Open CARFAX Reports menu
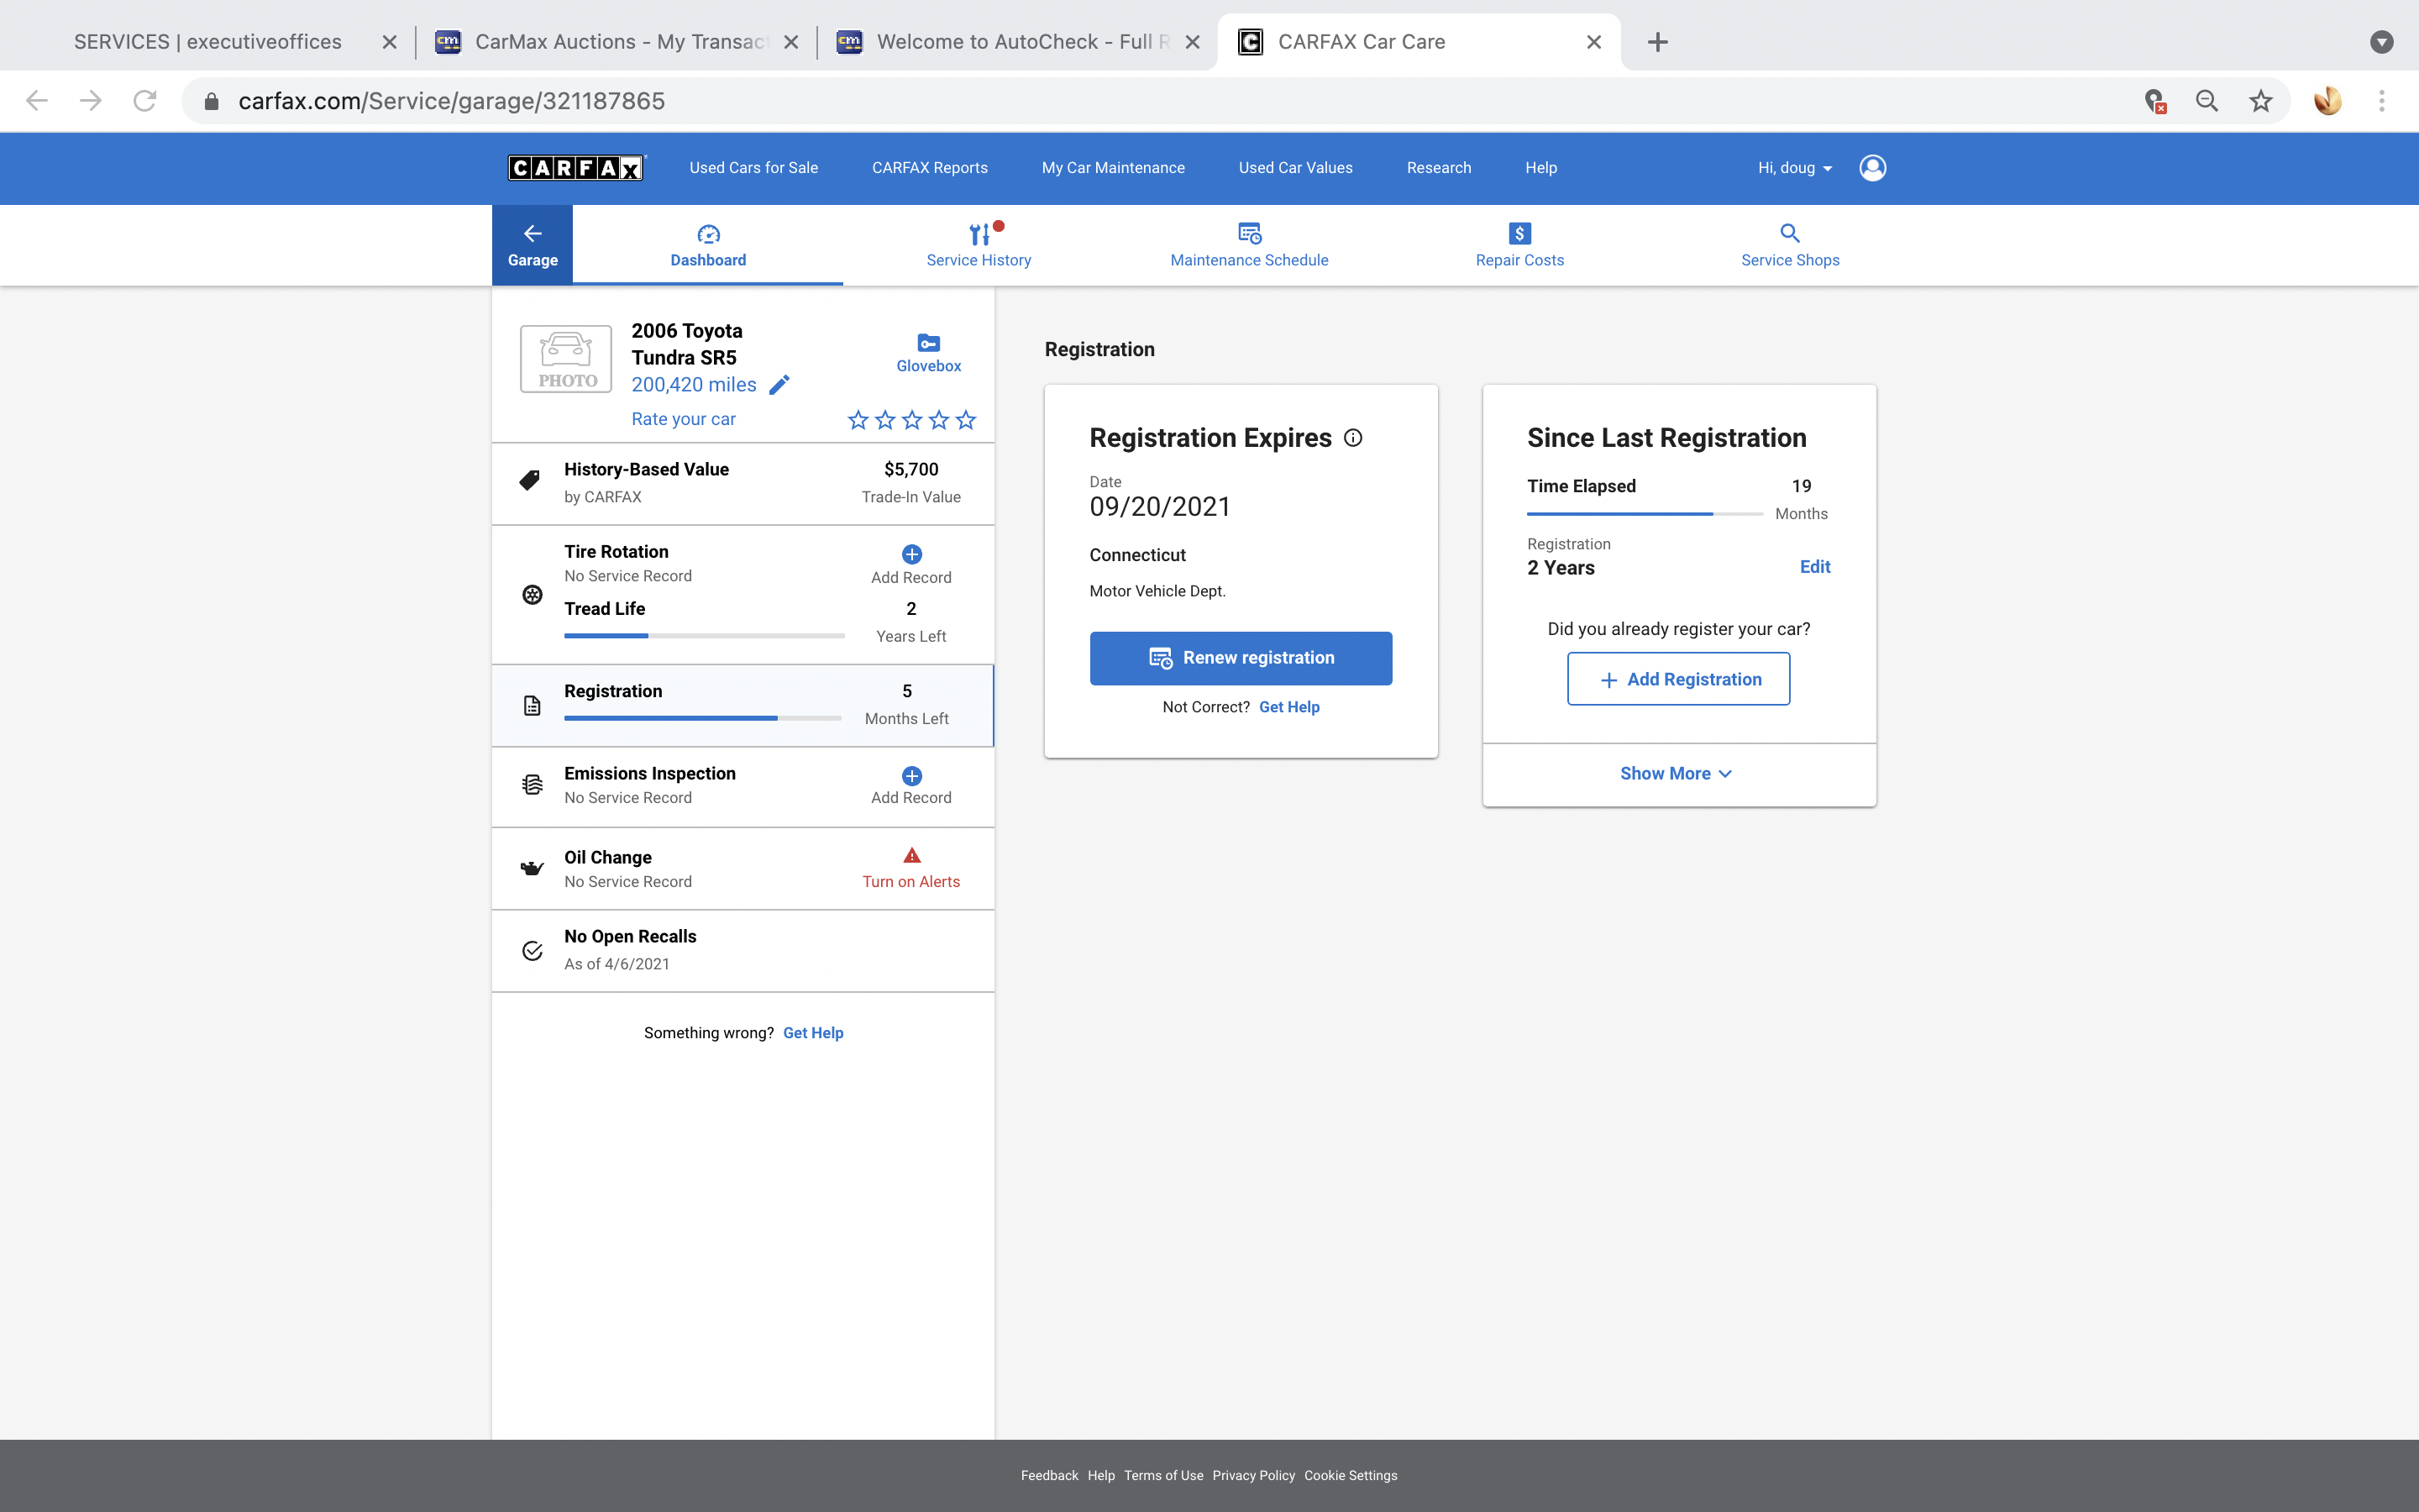This screenshot has width=2419, height=1512. [x=930, y=168]
